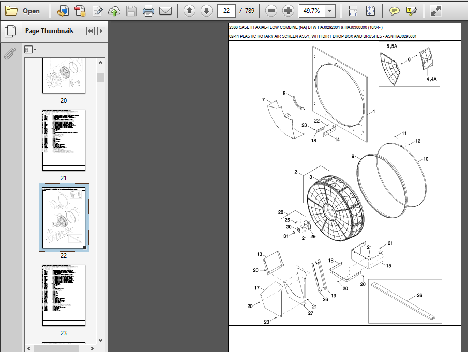Click the thumbnail vertical scrollbar thumb
468x352 pixels.
pos(101,77)
